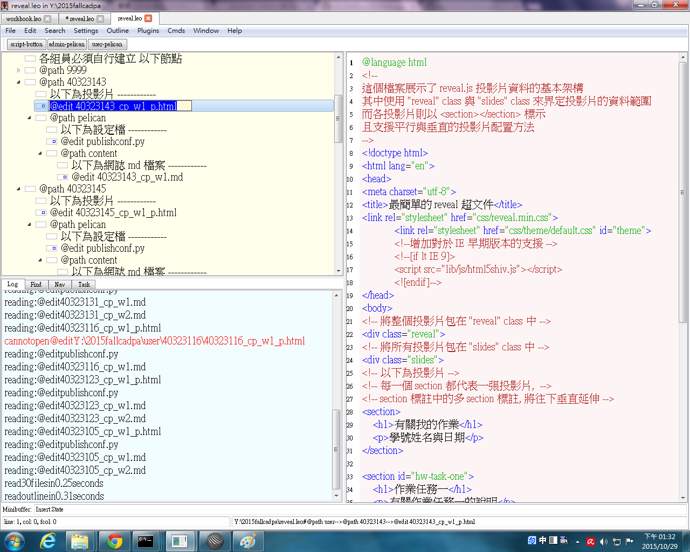Click red cannotopen error line in log
Viewport: 690px width, 552px height.
coord(155,341)
